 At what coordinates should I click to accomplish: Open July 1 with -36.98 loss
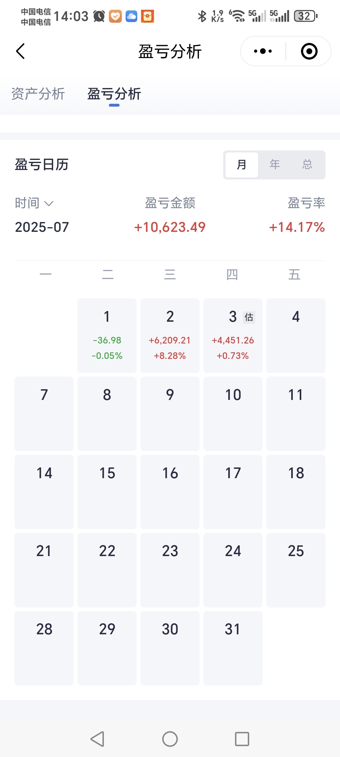point(107,336)
